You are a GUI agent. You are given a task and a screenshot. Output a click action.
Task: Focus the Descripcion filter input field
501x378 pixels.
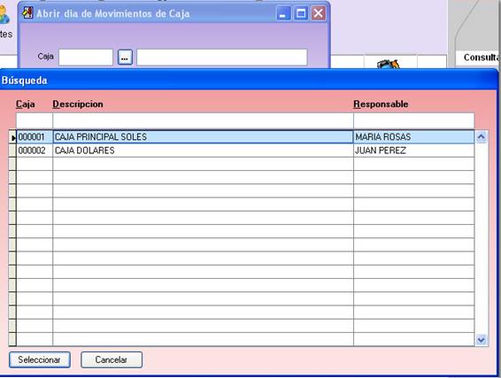click(x=203, y=120)
